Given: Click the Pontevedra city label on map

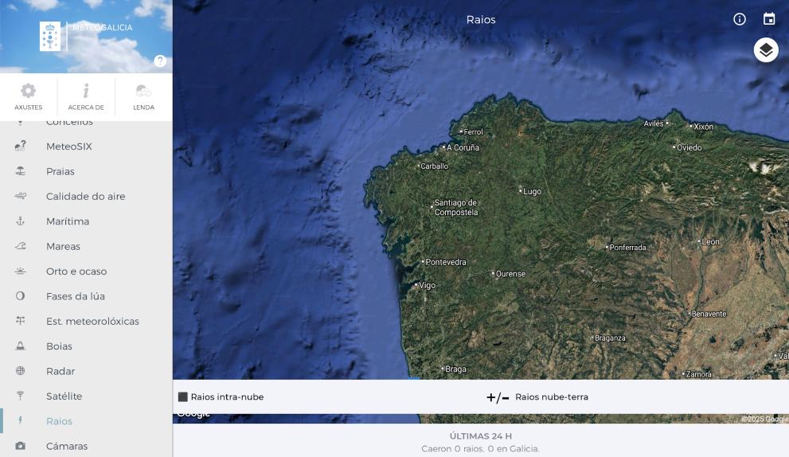Looking at the screenshot, I should [446, 262].
